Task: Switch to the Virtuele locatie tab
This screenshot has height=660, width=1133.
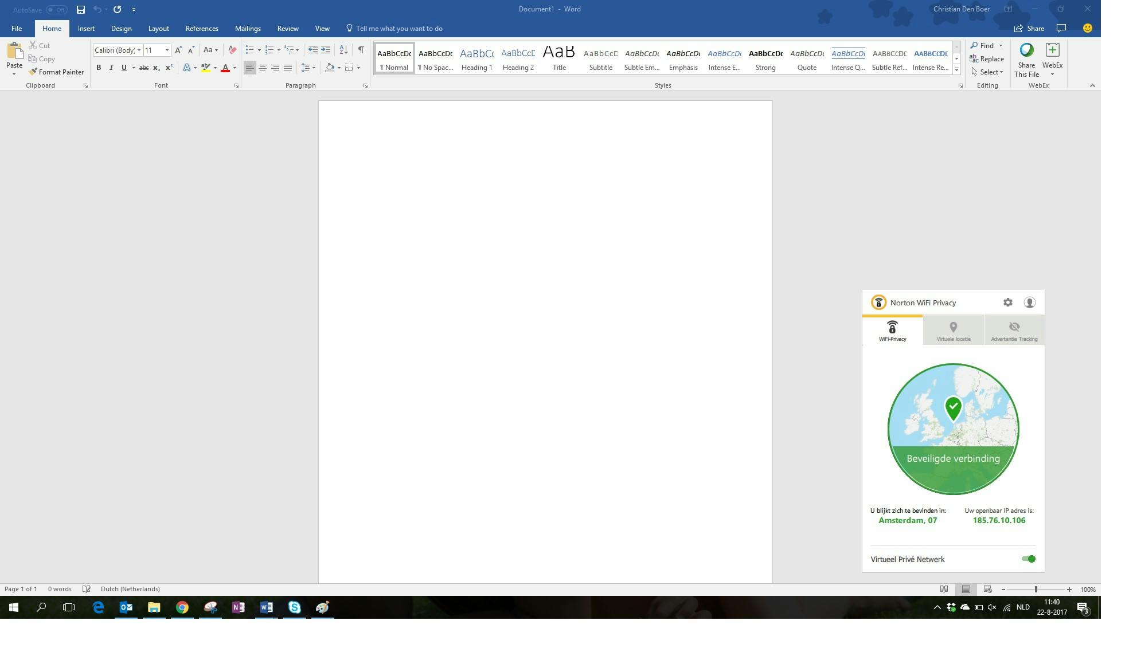Action: pos(953,331)
